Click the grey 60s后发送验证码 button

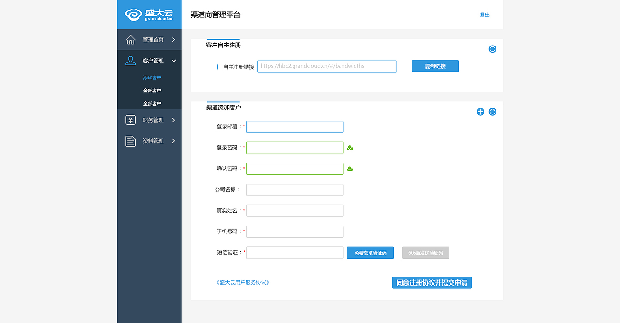pos(425,253)
